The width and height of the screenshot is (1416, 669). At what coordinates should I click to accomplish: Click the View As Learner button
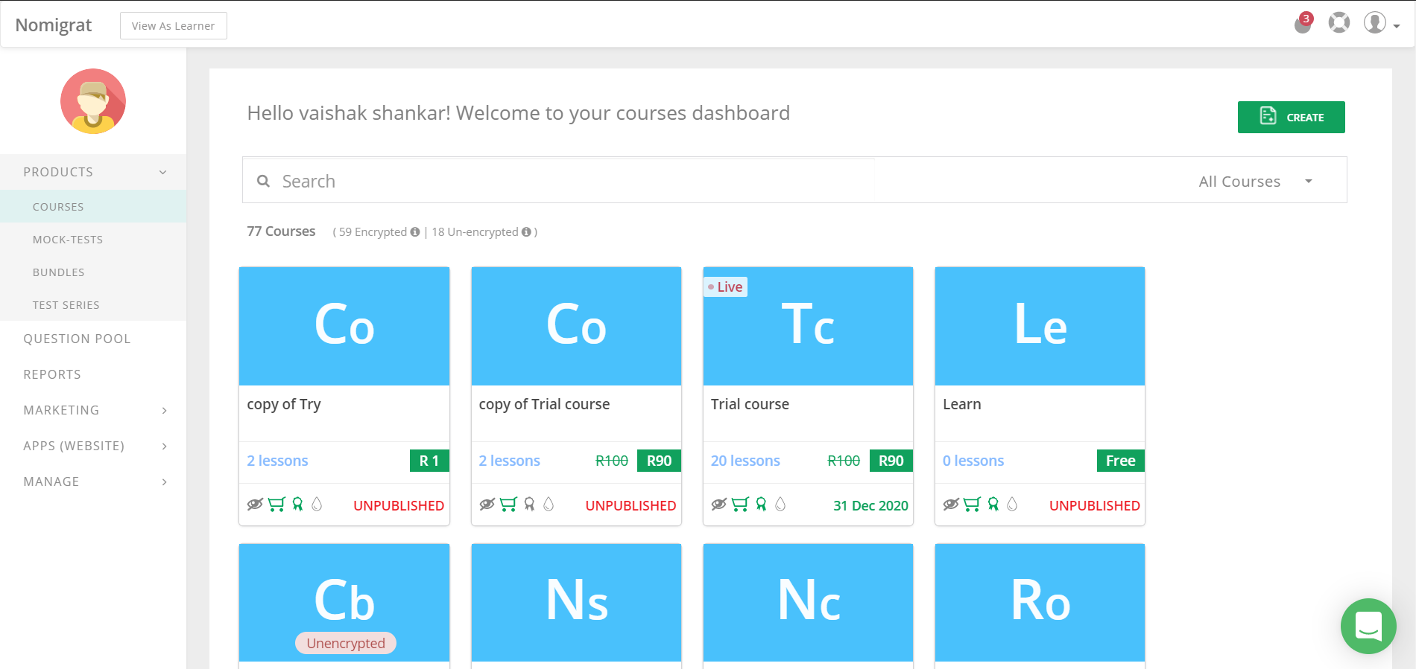(173, 26)
